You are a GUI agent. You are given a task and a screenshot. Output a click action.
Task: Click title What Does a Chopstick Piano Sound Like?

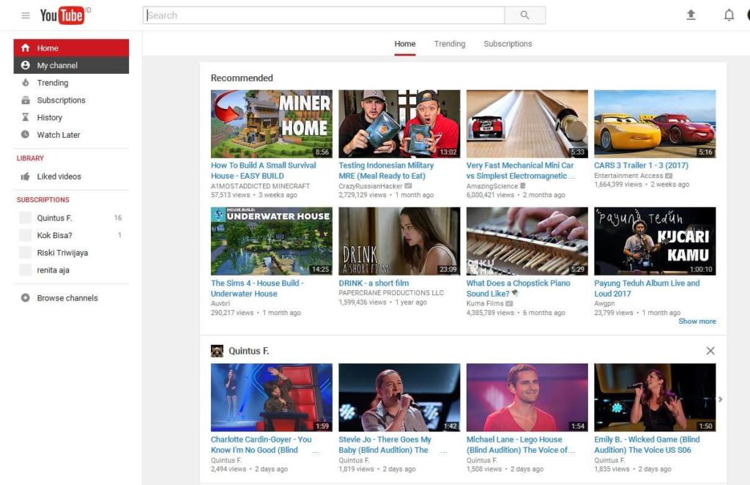(x=519, y=289)
